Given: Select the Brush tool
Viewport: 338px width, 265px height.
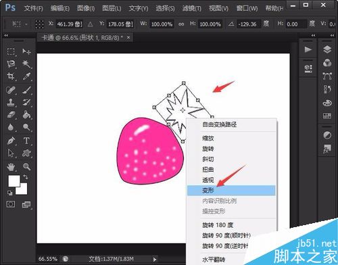Looking at the screenshot, I should pos(26,90).
